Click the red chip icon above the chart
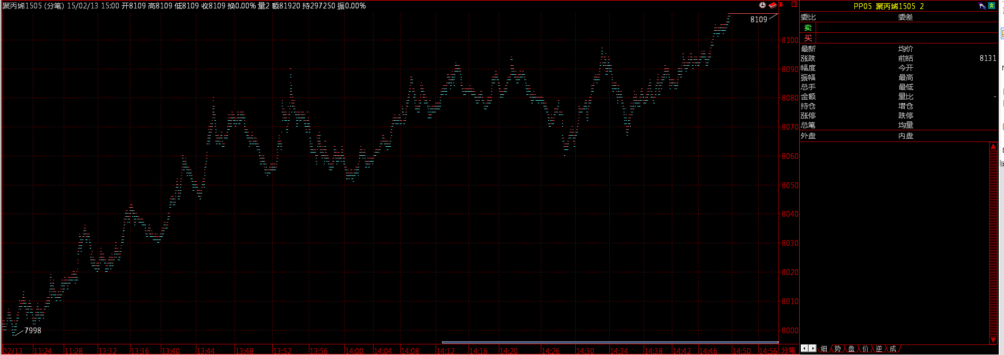 772,5
